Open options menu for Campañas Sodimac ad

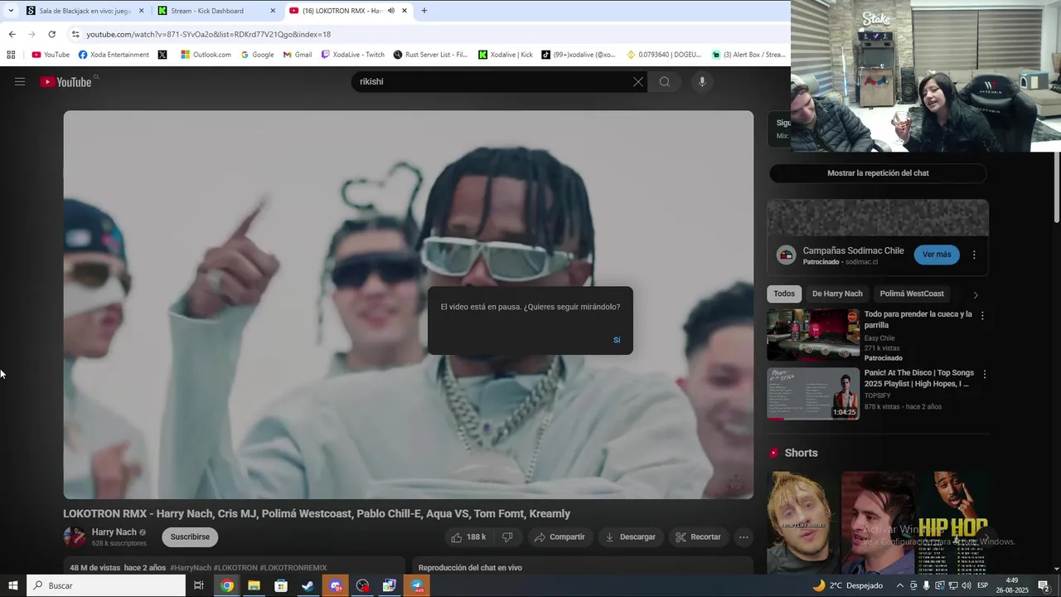pos(974,255)
